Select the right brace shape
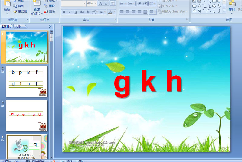This screenshot has width=242, height=162. click(x=219, y=11)
